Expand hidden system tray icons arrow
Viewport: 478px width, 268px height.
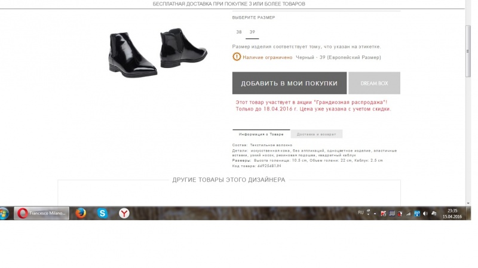[x=375, y=214]
